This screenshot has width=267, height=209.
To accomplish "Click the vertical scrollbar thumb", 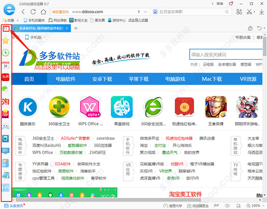I will click(x=264, y=46).
